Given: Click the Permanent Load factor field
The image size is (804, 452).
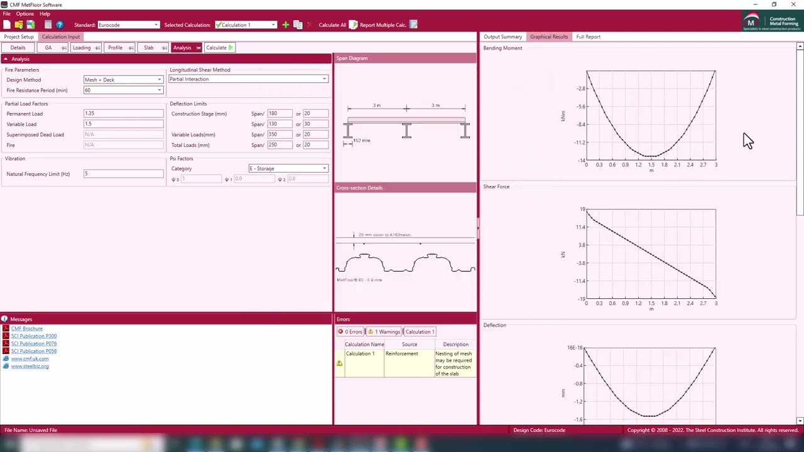Looking at the screenshot, I should (123, 114).
